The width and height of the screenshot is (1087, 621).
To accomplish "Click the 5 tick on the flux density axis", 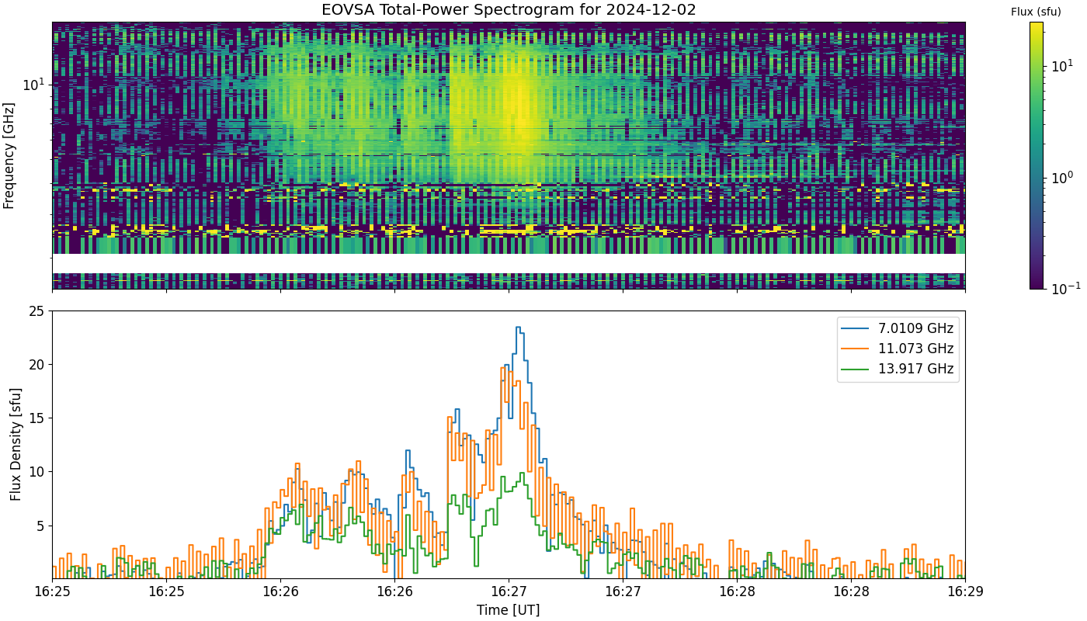I will (x=42, y=526).
